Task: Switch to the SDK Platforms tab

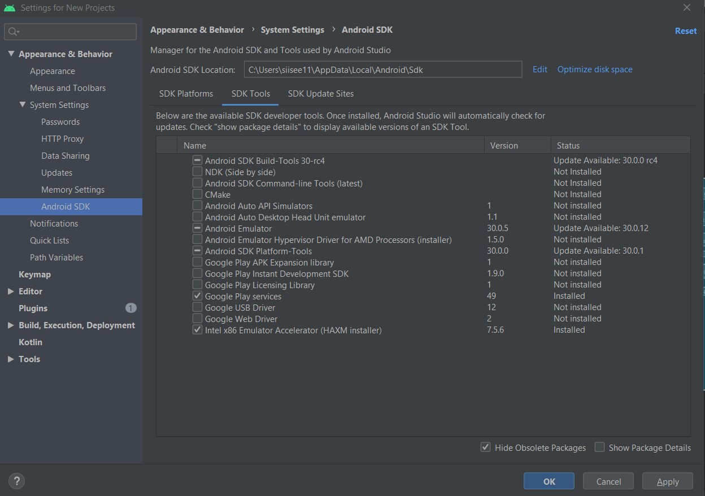Action: tap(186, 94)
